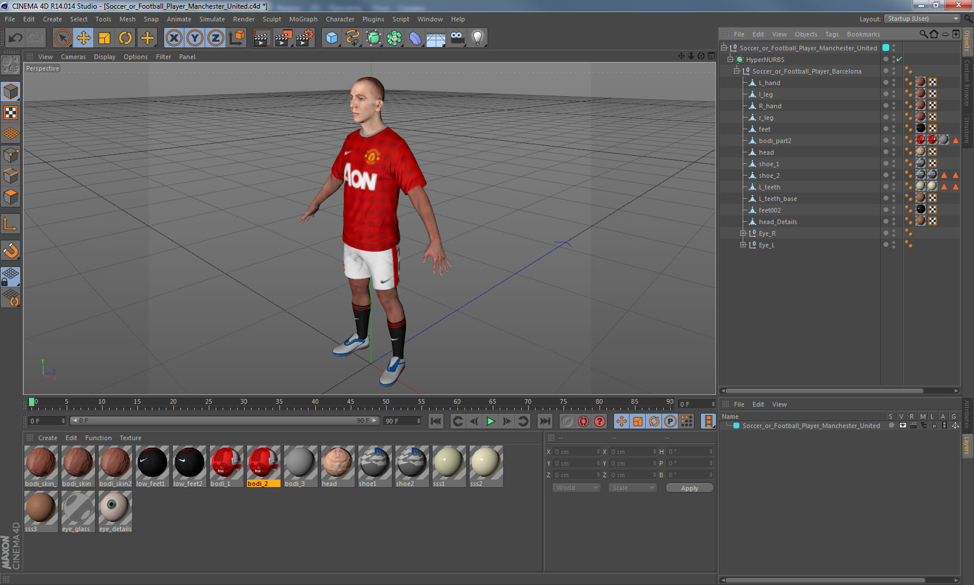Collapse Soccer_or_Football_Player_Barcelona node

tap(737, 71)
